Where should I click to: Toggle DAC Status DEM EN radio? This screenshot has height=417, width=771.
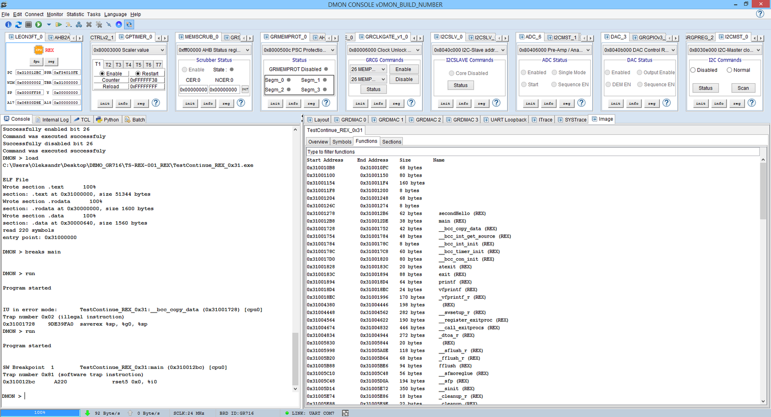click(x=608, y=85)
